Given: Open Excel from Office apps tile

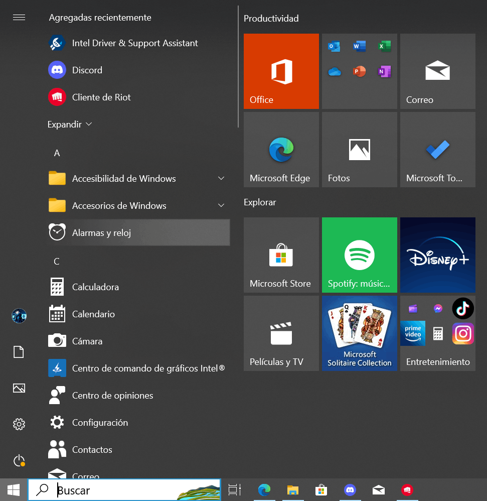Looking at the screenshot, I should [x=384, y=47].
